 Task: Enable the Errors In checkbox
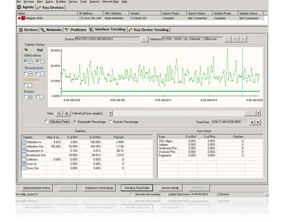25,97
